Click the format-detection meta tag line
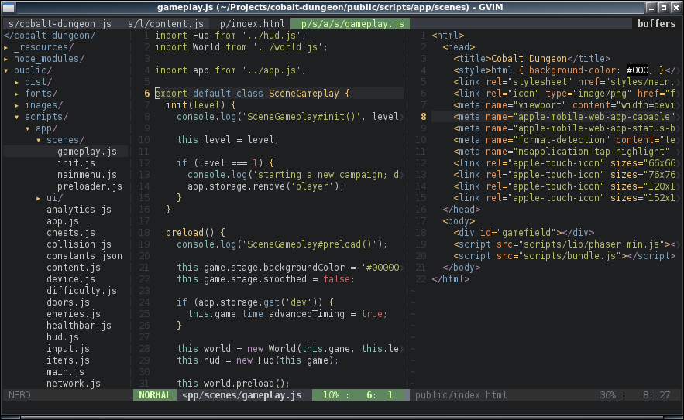This screenshot has width=684, height=420. [565, 140]
